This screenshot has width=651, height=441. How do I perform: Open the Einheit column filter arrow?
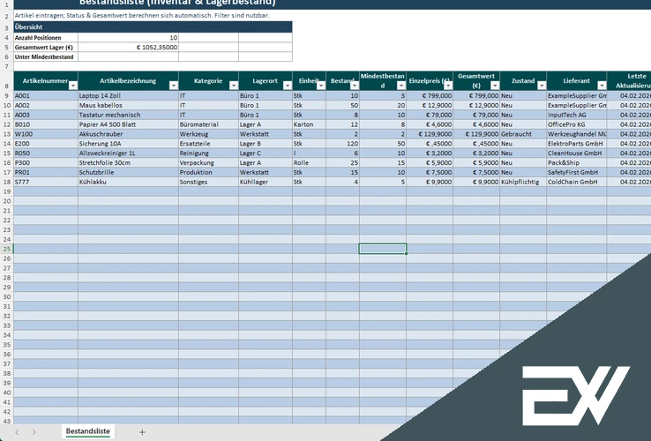click(321, 86)
